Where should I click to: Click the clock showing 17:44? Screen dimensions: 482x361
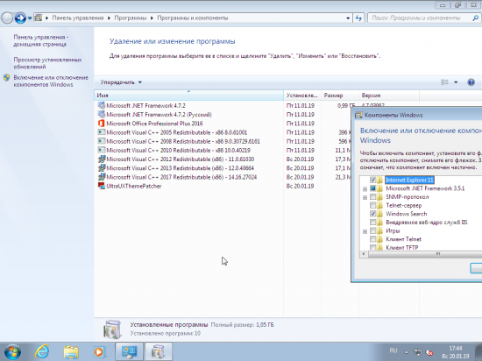455,349
